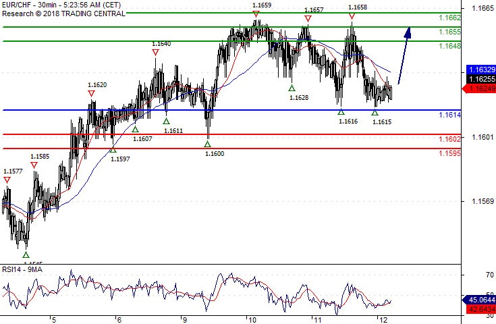Click date 5 on the time axis

pos(54,320)
